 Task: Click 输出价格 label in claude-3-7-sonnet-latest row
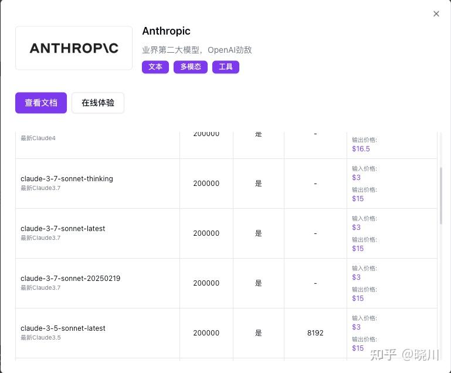364,239
